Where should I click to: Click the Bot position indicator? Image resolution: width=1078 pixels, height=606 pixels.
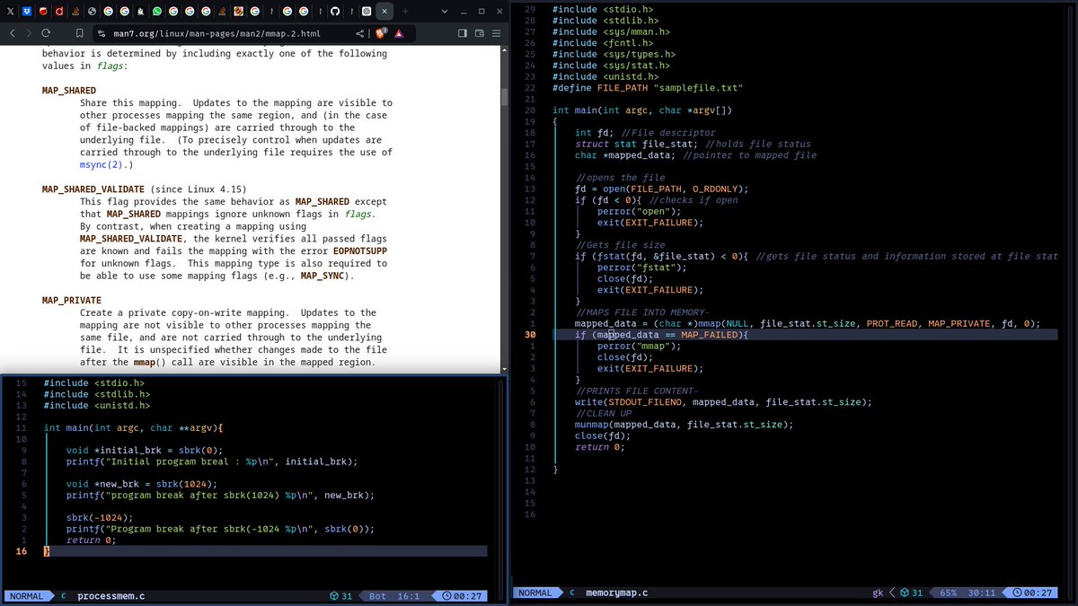[377, 596]
